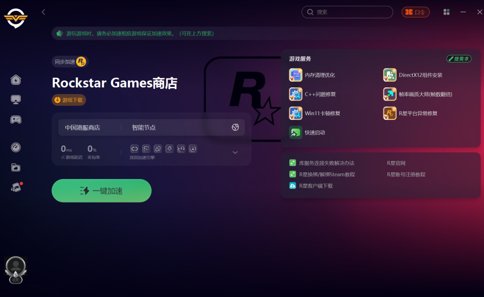The height and width of the screenshot is (297, 484).
Task: Open 库服务连接失败解决办法 link
Action: [321, 163]
